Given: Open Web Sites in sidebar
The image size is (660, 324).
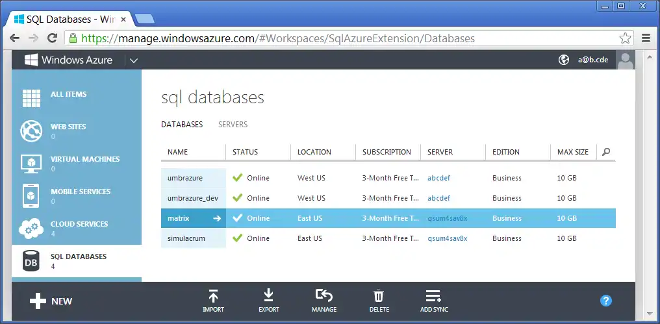Looking at the screenshot, I should click(77, 131).
